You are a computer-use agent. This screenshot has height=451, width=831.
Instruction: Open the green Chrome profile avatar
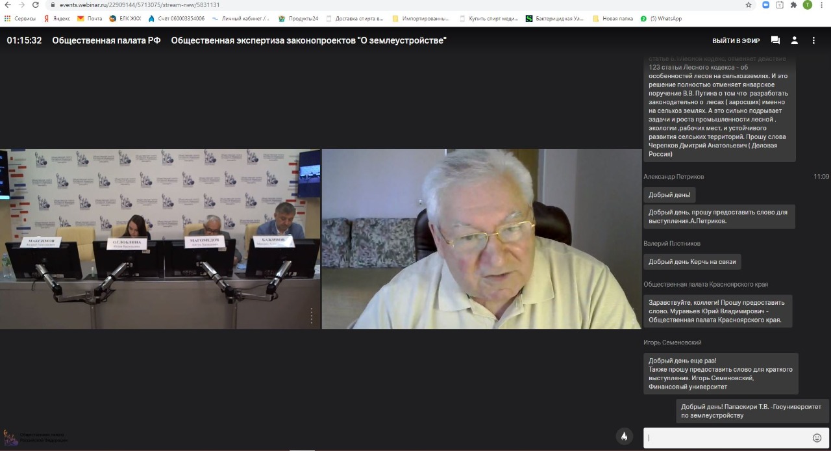808,5
